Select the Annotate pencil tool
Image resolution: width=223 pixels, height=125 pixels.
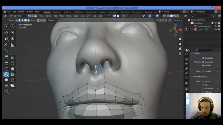click(6, 45)
